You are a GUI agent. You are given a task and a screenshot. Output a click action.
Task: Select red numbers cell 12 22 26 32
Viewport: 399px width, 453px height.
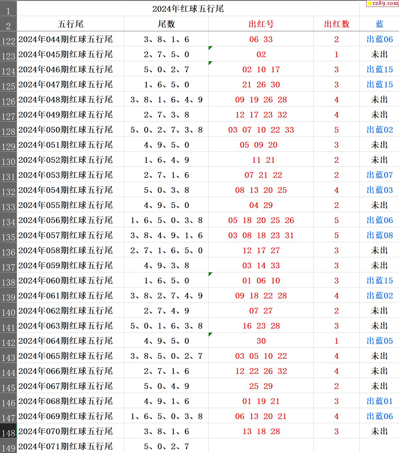pyautogui.click(x=261, y=371)
